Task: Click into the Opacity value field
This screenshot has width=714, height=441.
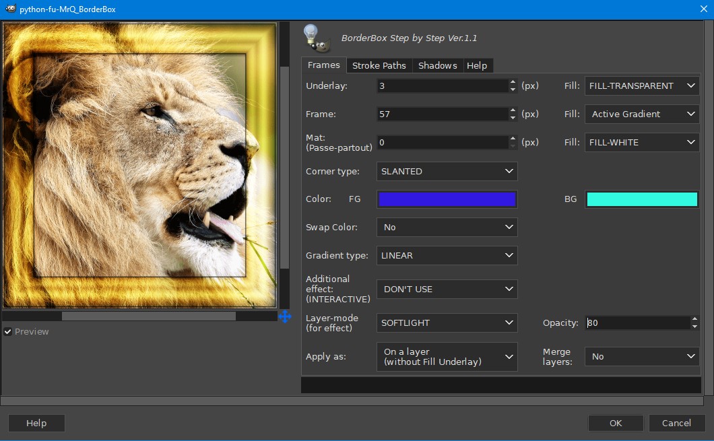Action: point(637,323)
